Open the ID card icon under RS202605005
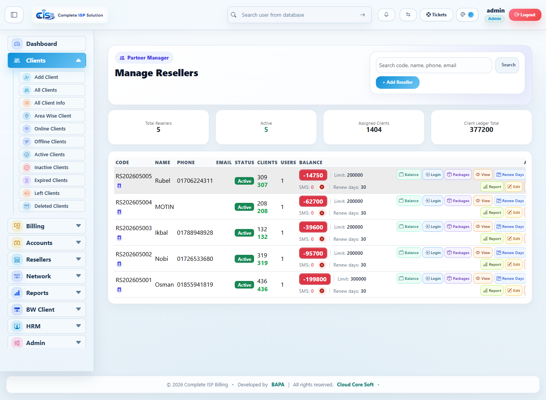The width and height of the screenshot is (546, 400). click(x=119, y=186)
